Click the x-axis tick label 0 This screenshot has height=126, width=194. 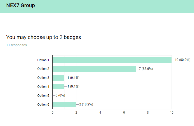(52, 113)
